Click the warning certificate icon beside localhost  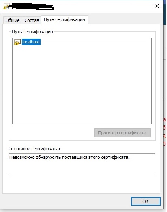(17, 42)
